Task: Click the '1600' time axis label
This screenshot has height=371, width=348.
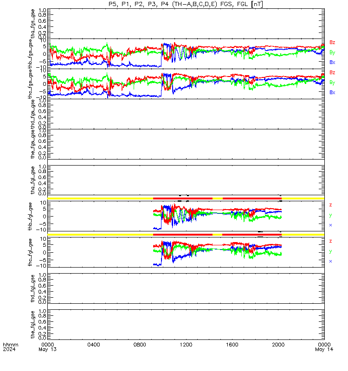Action: (232, 345)
